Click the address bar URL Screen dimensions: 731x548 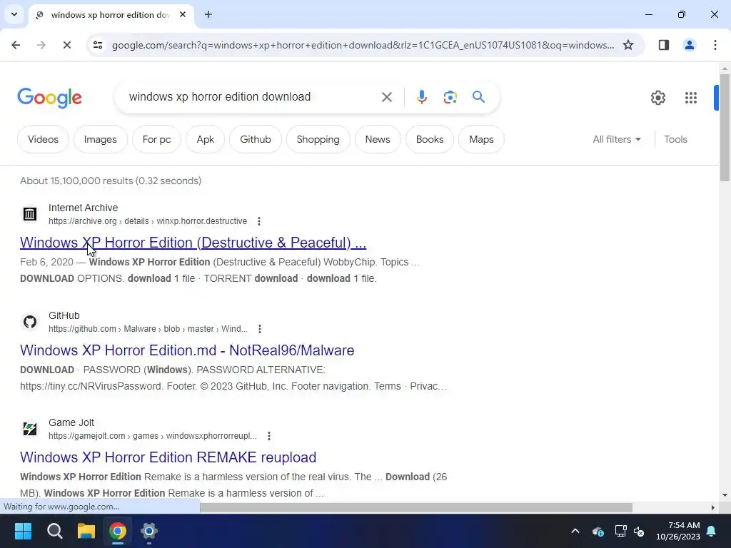(x=363, y=45)
